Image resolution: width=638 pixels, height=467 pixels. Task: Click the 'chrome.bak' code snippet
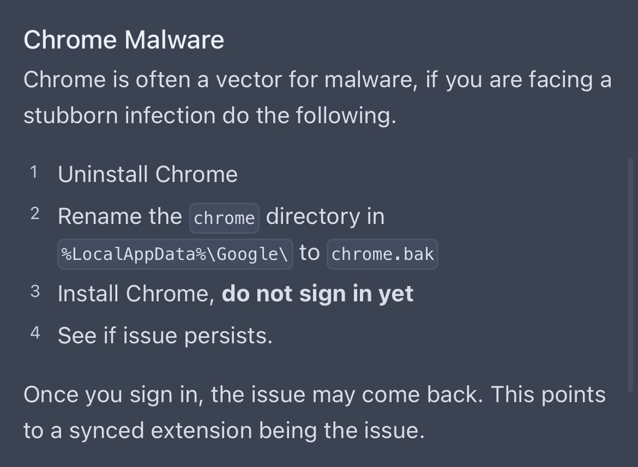[x=382, y=254]
